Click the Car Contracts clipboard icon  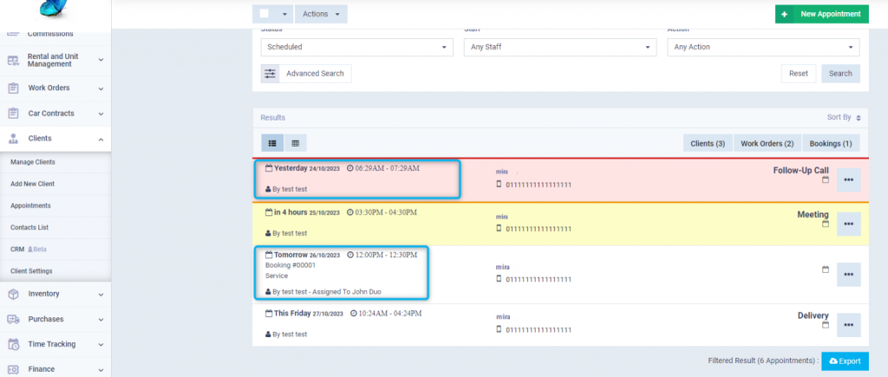point(13,114)
